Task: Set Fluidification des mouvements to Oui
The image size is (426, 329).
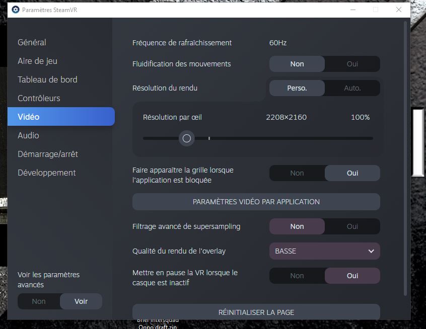Action: click(352, 64)
